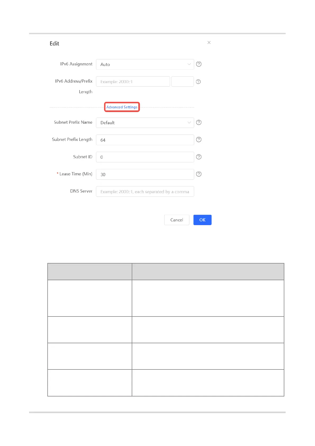Click help icon beside IPv6 Assignment
315x446 pixels.
coord(199,64)
